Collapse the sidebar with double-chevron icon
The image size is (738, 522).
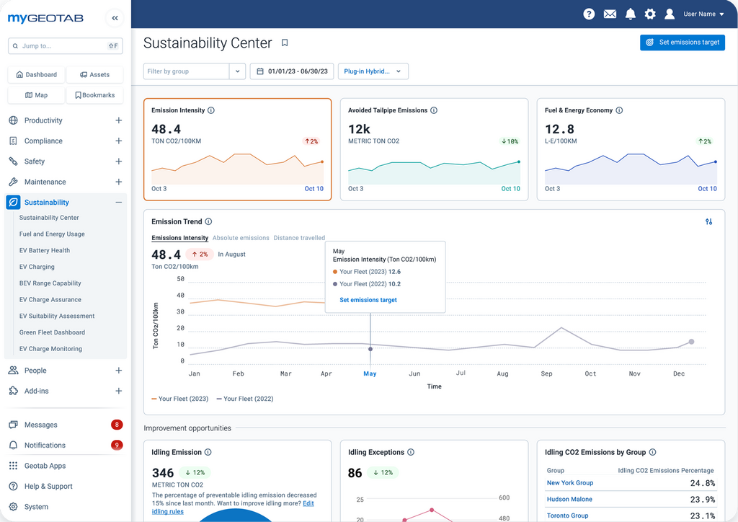point(115,19)
